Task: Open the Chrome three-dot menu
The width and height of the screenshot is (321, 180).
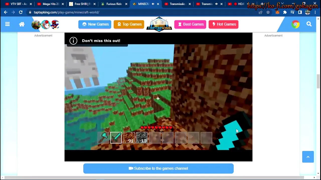Action: pyautogui.click(x=315, y=12)
